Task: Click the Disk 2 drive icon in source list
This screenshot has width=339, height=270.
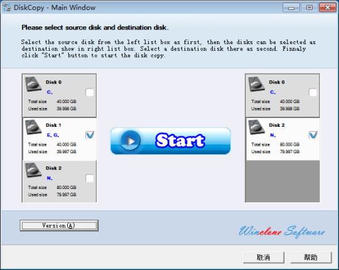Action: point(33,170)
